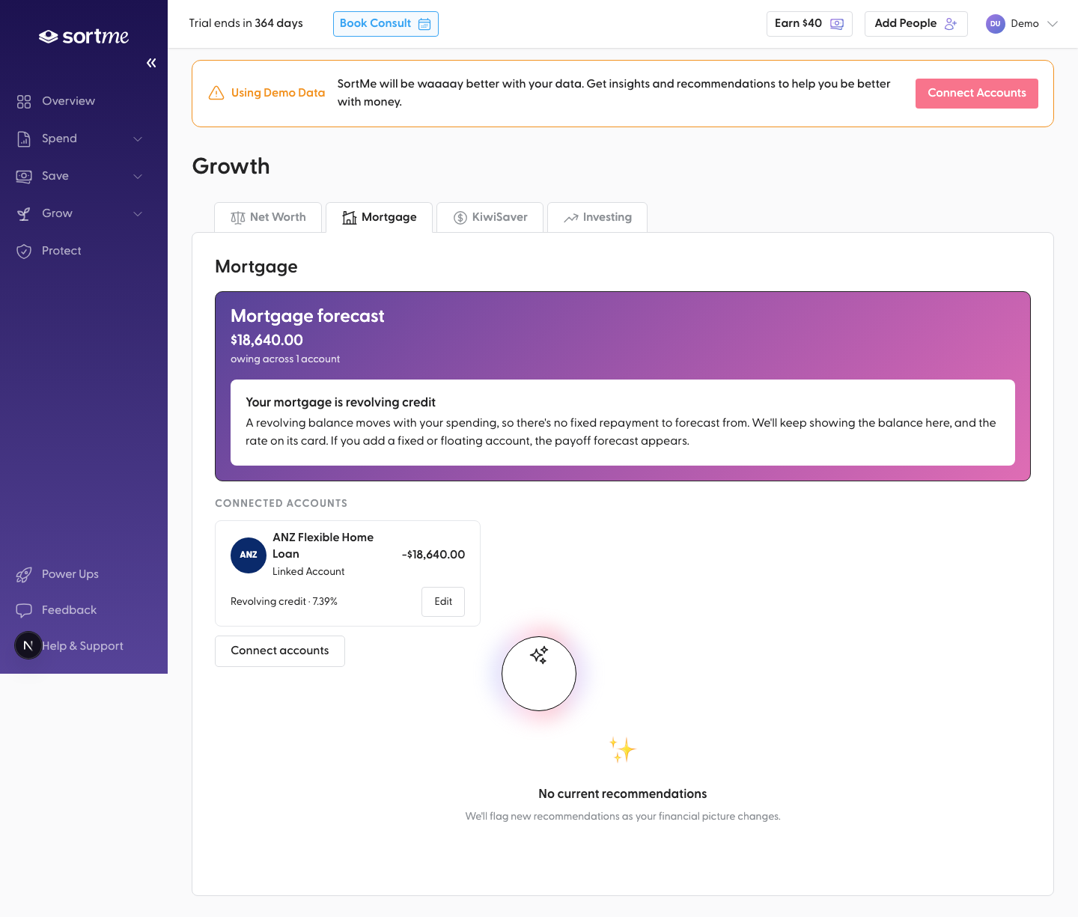The height and width of the screenshot is (917, 1078).
Task: Click the Earn $40 cash icon
Action: click(837, 24)
